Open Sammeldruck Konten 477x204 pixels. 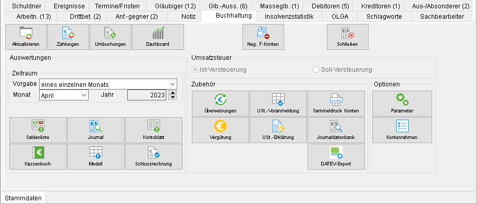pos(336,104)
